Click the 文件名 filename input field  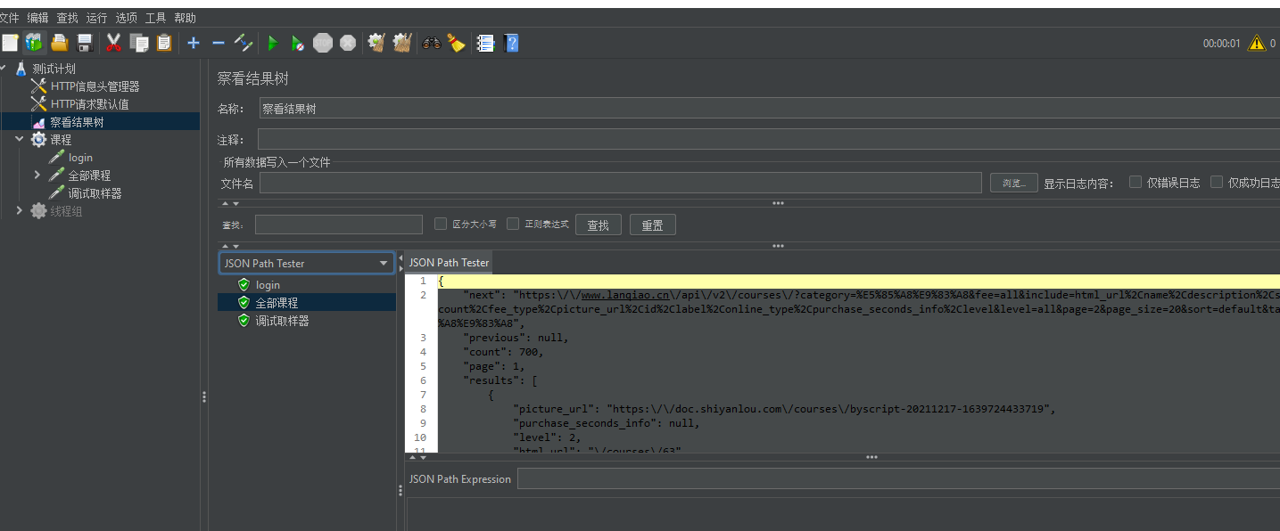tap(621, 183)
